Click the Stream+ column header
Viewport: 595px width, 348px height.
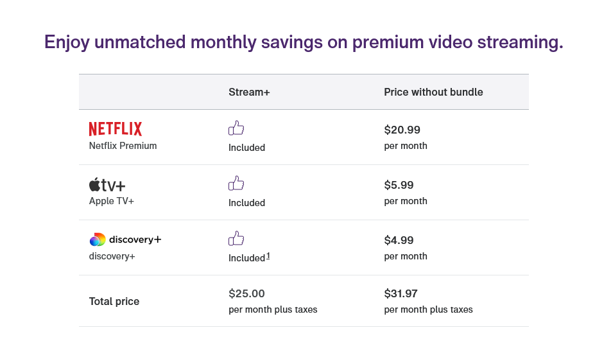click(249, 92)
